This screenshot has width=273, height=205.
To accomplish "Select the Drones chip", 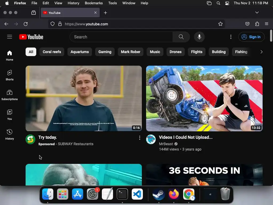I will tap(175, 52).
